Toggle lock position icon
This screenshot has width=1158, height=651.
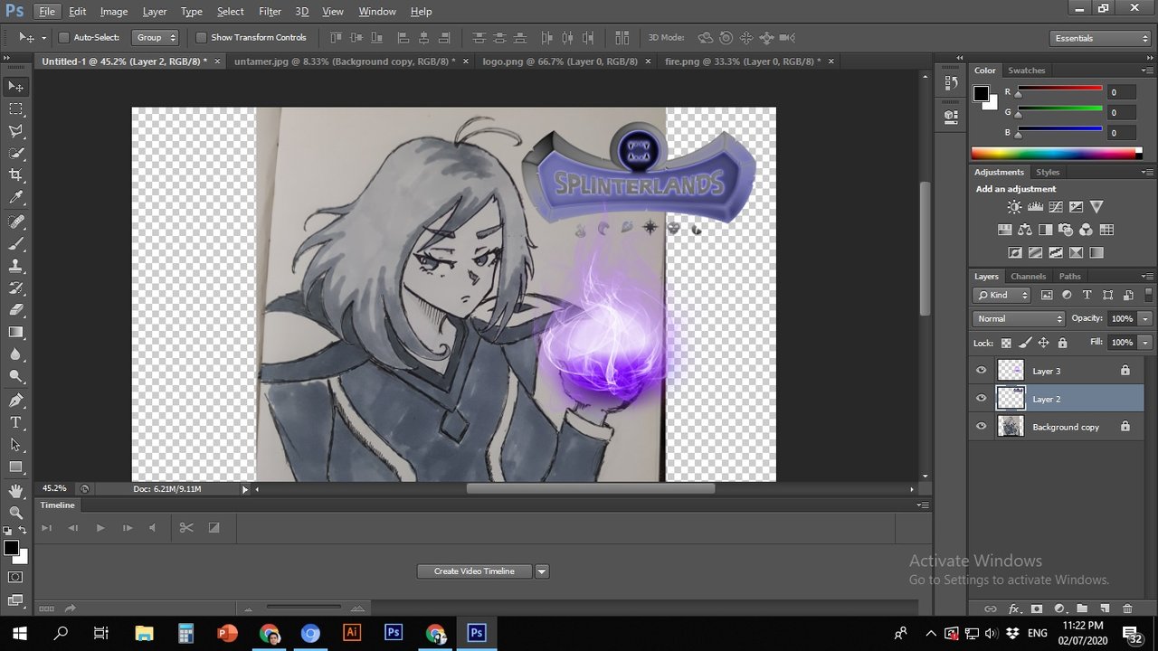click(1043, 343)
